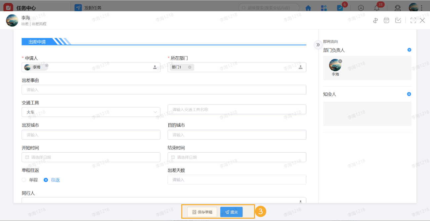Open the three-dot overflow menu
Screen dimensions: 430x221
click(x=426, y=8)
